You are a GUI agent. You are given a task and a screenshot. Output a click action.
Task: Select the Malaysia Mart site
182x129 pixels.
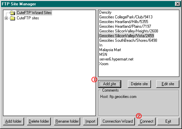tap(110, 50)
